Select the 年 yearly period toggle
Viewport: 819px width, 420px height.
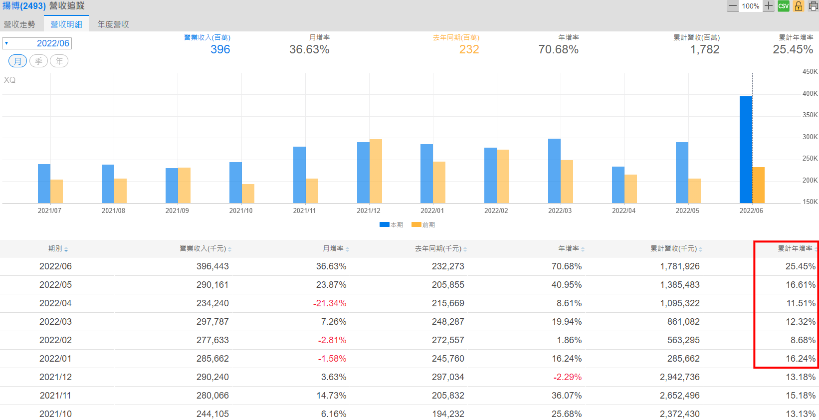(59, 61)
